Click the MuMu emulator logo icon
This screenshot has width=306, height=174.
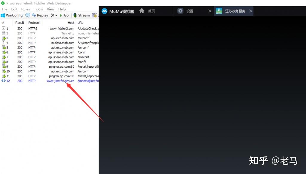104,11
